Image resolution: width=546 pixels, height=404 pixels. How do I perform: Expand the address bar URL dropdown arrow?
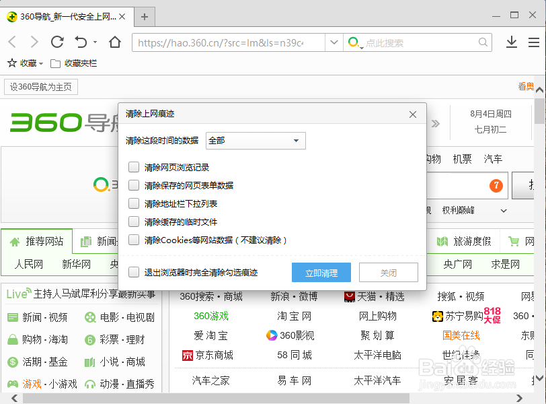point(334,42)
